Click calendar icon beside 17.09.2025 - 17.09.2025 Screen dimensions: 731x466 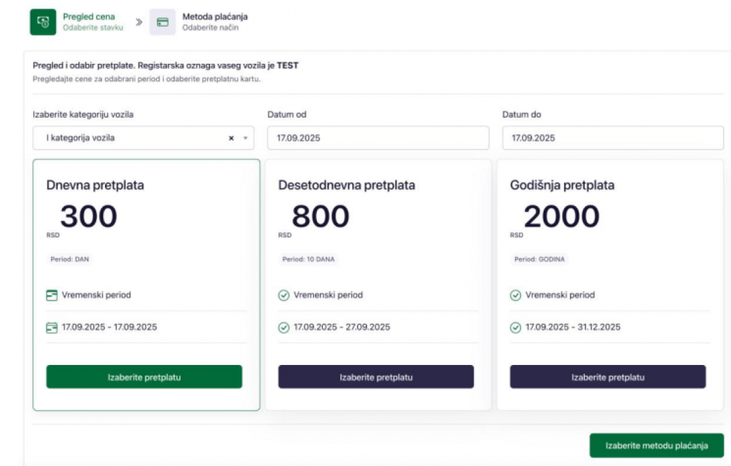click(52, 327)
